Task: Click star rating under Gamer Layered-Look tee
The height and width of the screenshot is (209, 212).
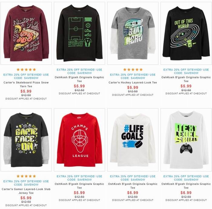Action: pyautogui.click(x=26, y=176)
